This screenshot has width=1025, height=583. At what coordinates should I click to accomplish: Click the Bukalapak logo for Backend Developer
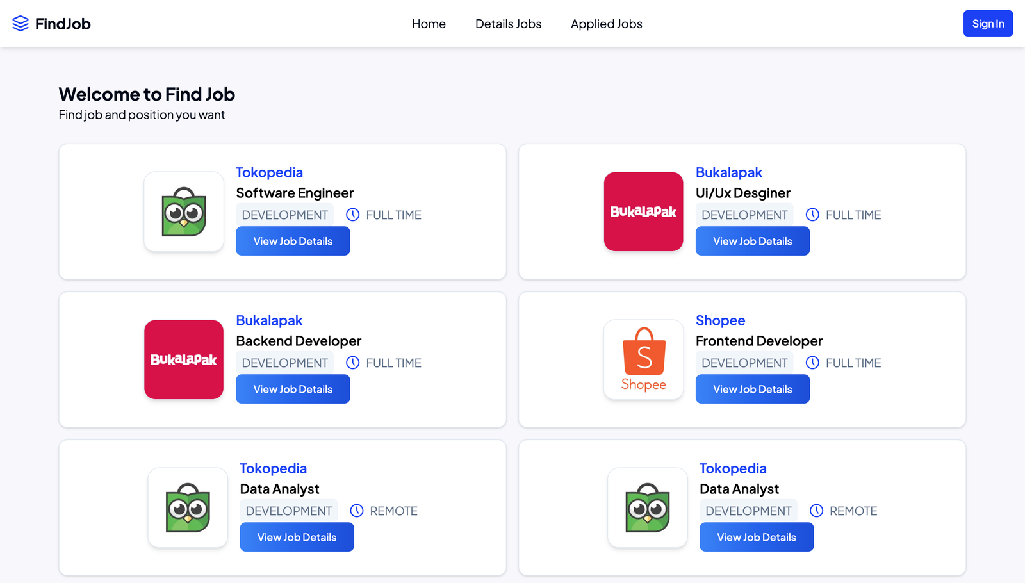(x=184, y=359)
